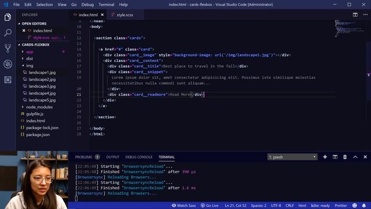
Task: Open the Edit menu
Action: (x=28, y=5)
